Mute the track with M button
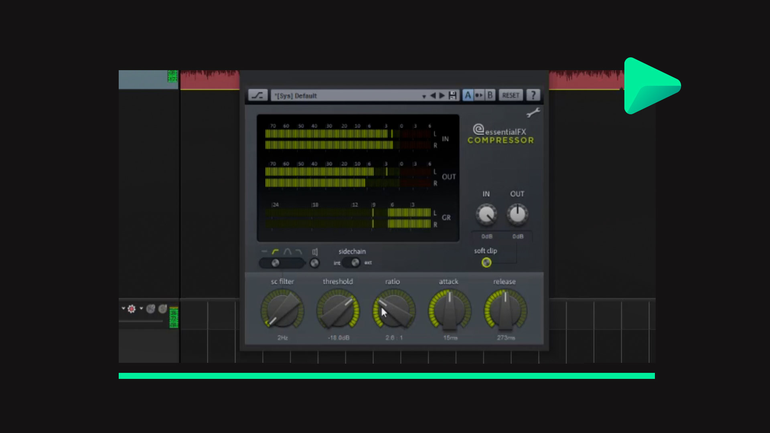 [x=151, y=309]
